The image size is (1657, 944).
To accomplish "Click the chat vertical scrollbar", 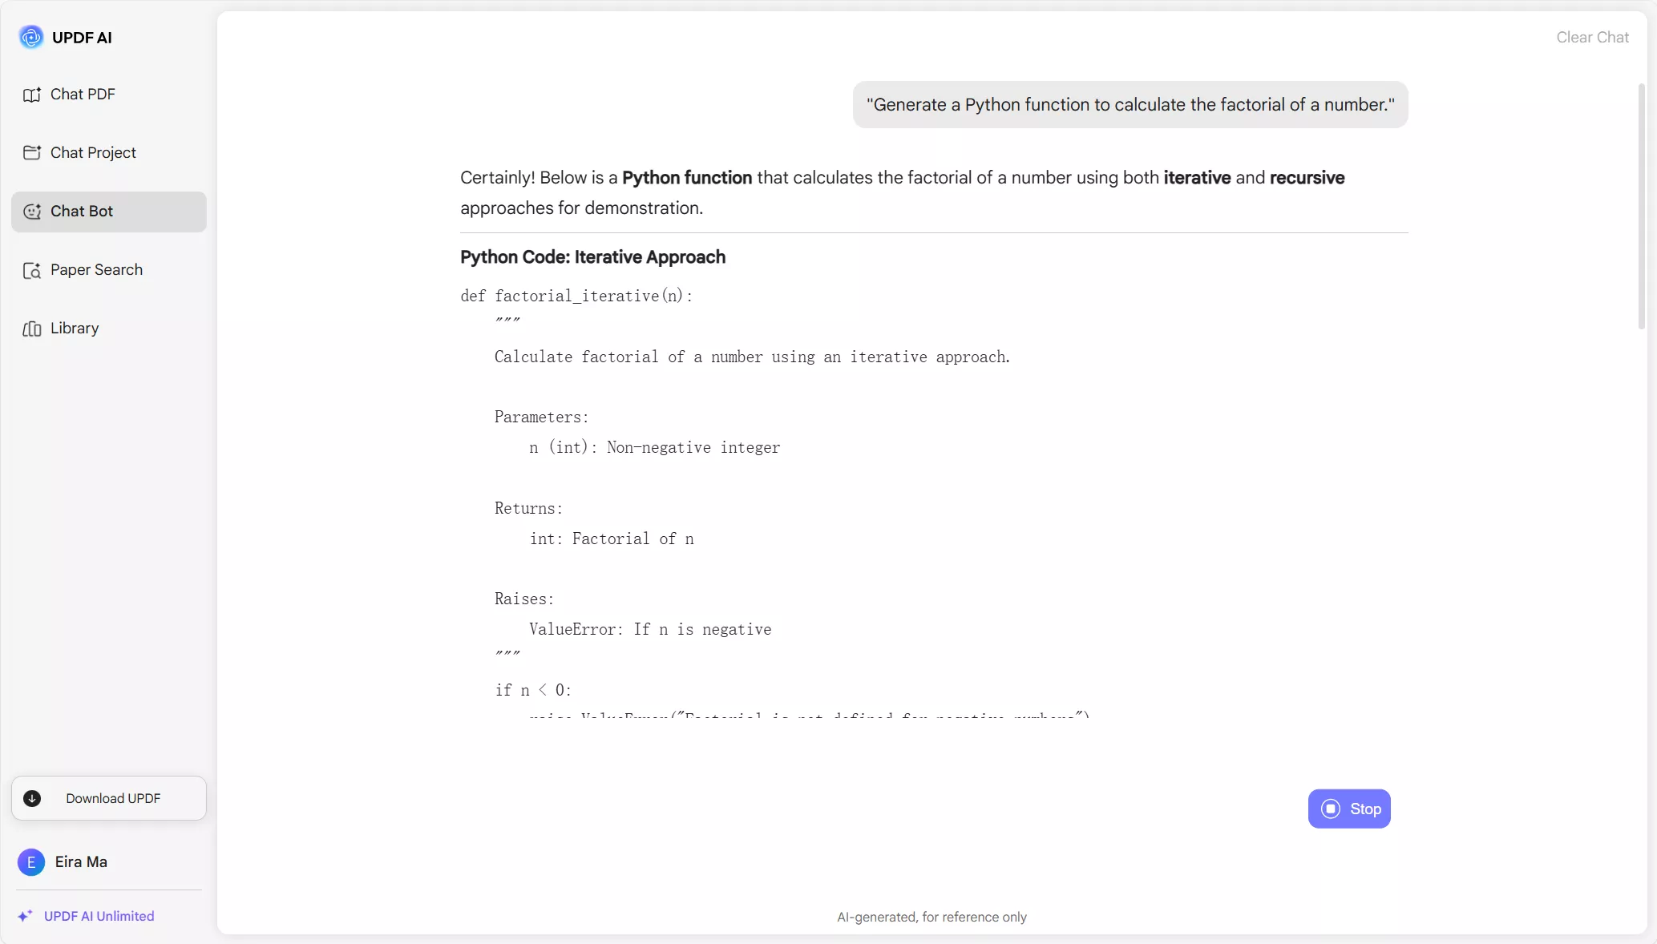I will 1641,207.
